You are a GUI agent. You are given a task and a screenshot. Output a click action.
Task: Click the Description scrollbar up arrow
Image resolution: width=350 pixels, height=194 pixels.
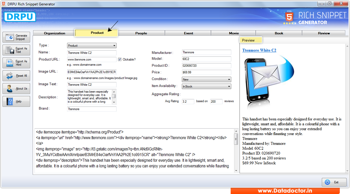pyautogui.click(x=114, y=92)
